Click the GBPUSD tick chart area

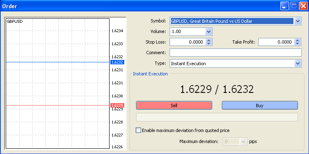[58, 84]
